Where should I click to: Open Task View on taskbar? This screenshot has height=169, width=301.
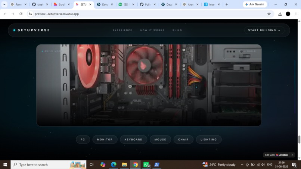click(x=91, y=165)
